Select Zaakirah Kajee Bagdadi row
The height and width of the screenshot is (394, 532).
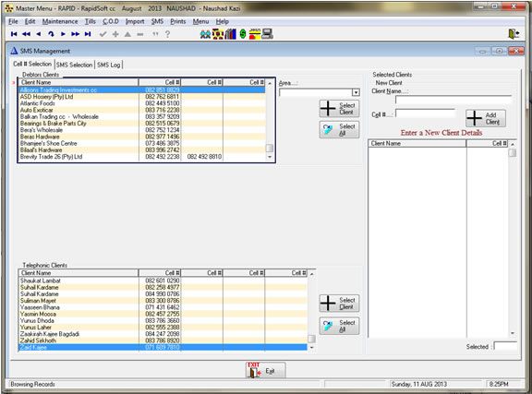[x=163, y=334]
